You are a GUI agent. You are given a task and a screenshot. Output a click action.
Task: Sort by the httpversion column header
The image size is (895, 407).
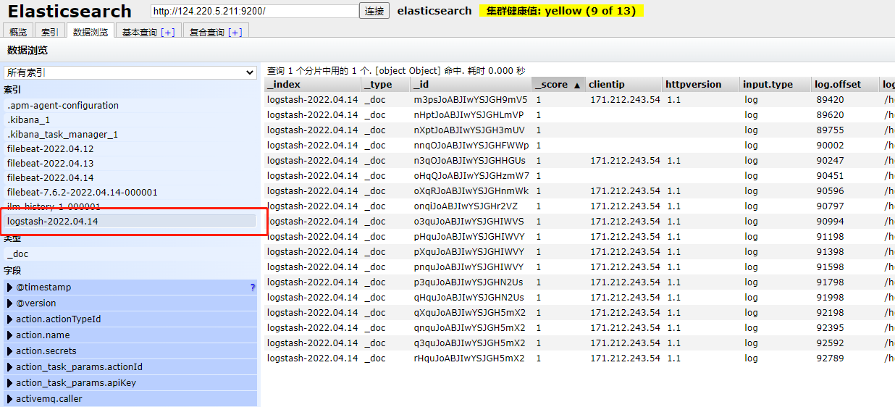[702, 84]
